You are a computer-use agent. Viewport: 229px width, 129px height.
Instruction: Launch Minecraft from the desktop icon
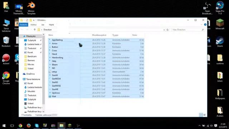click(x=220, y=24)
